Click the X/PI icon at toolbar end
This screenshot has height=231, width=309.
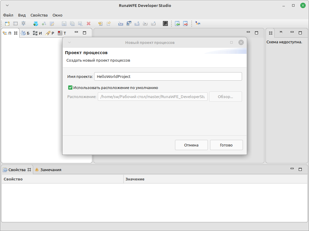coord(198,23)
